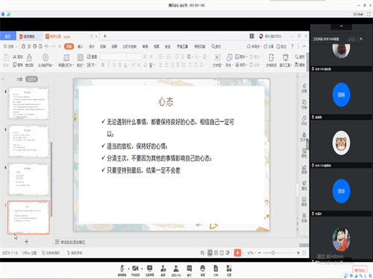The width and height of the screenshot is (373, 279).
Task: Click the red leave meeting button
Action: point(360,270)
